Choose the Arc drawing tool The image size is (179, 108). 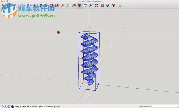[21, 5]
